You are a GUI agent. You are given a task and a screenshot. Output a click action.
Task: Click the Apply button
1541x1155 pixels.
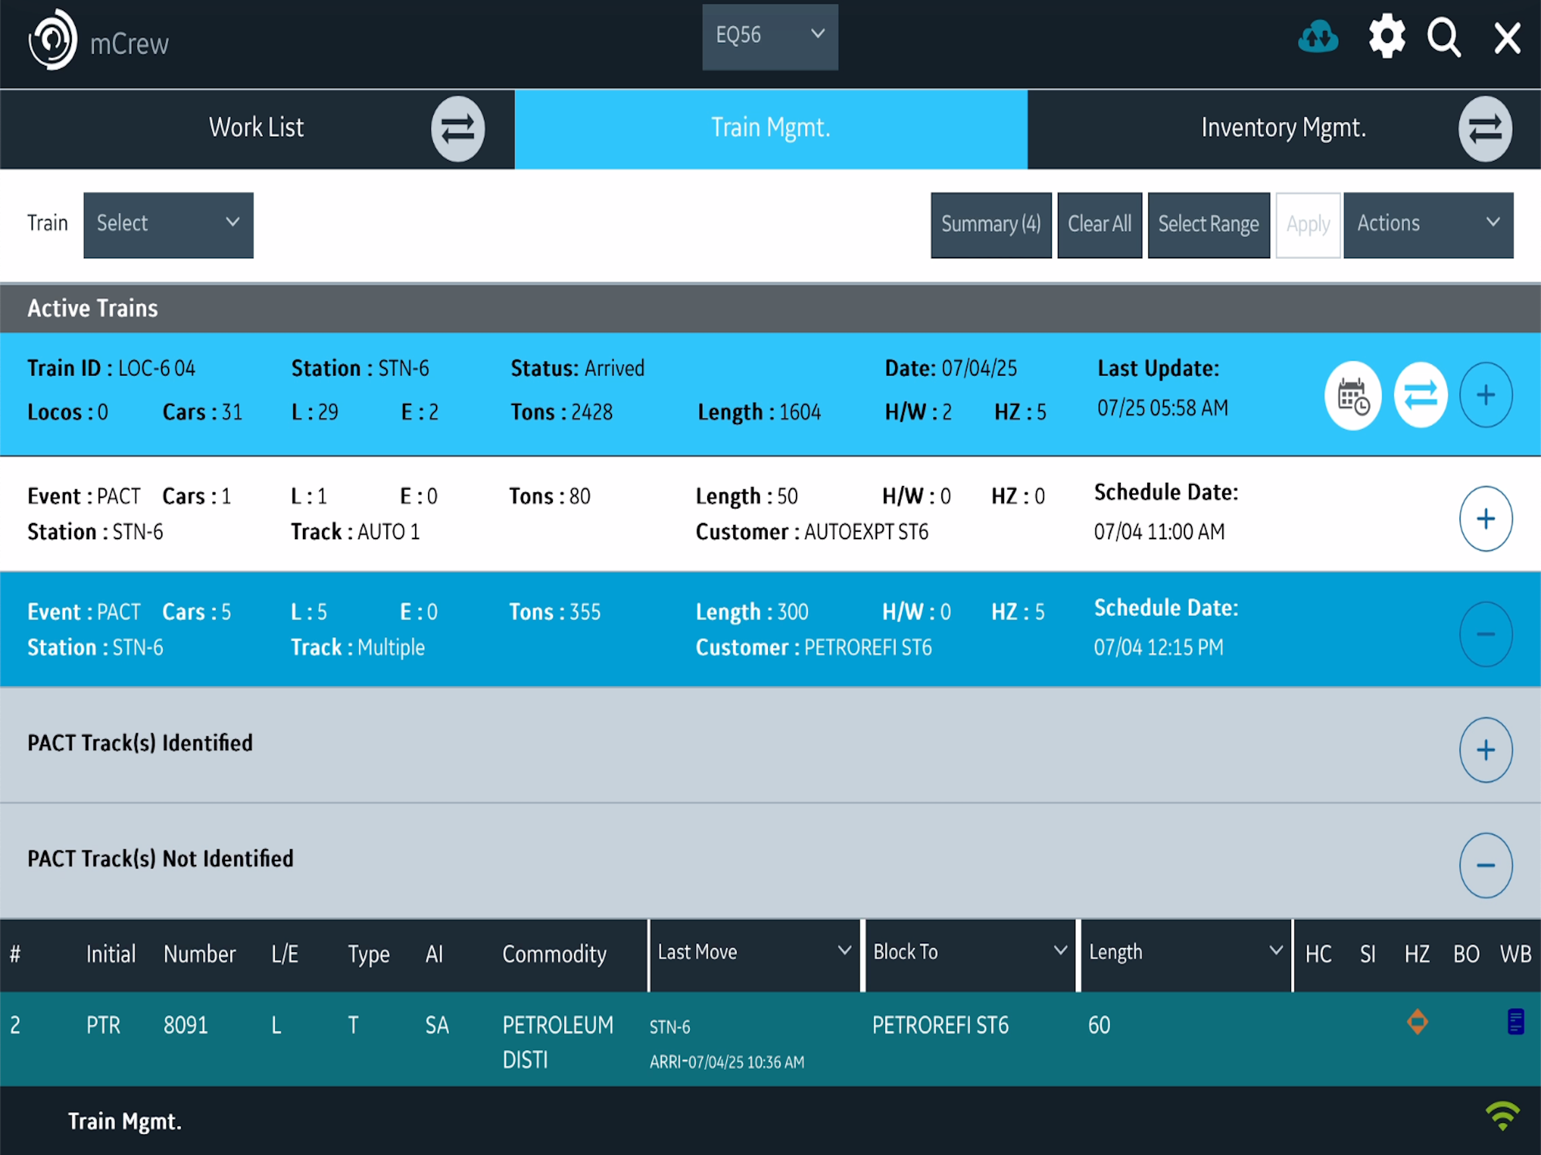pos(1307,225)
